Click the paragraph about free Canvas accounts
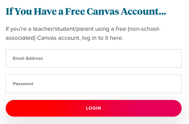The height and width of the screenshot is (124, 189). pos(83,33)
